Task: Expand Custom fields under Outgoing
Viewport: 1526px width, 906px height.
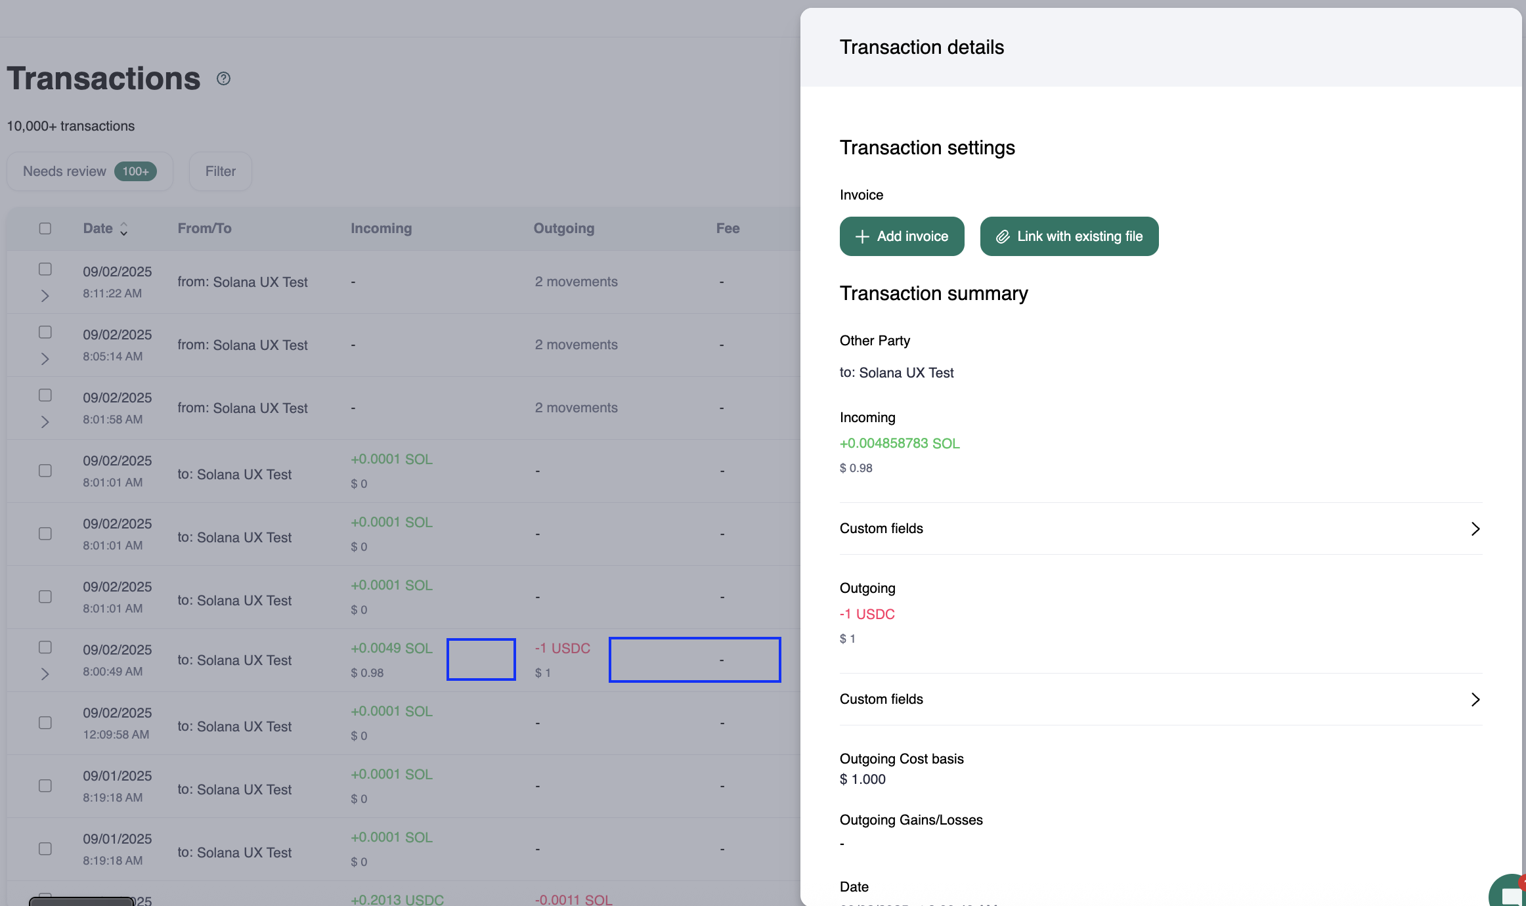Action: tap(1475, 700)
